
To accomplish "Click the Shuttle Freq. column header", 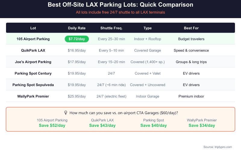I will [111, 28].
